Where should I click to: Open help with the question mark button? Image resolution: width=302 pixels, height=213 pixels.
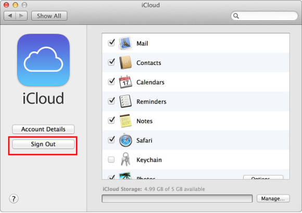pos(14,198)
